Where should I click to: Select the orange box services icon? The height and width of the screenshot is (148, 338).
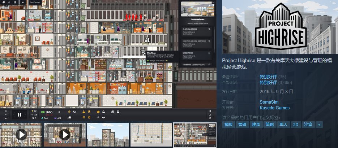tap(98, 112)
